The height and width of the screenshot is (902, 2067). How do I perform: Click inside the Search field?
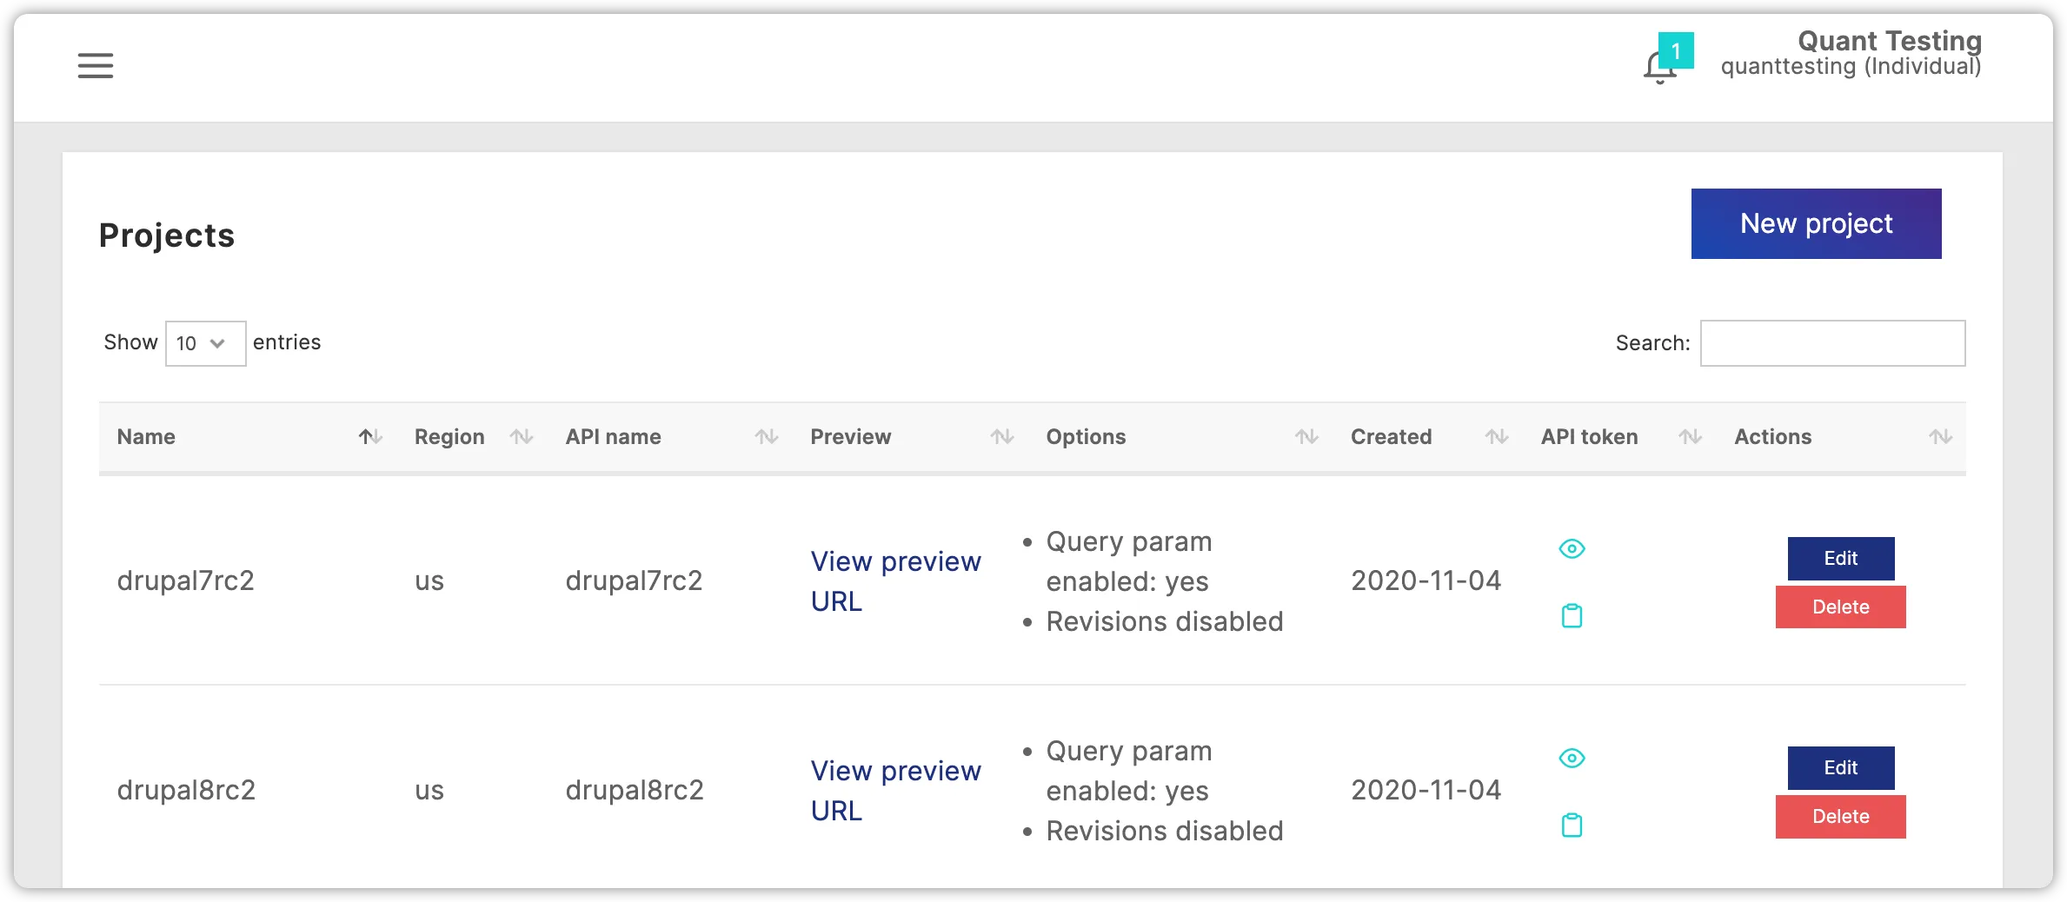[1831, 343]
